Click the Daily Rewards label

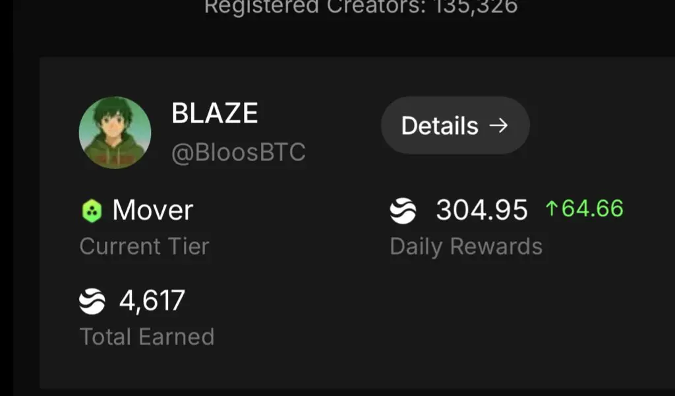tap(466, 247)
